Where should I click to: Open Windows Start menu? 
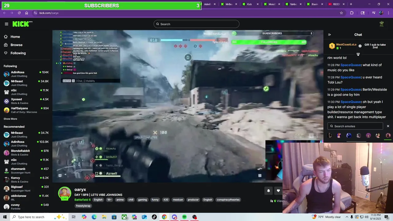pyautogui.click(x=5, y=217)
